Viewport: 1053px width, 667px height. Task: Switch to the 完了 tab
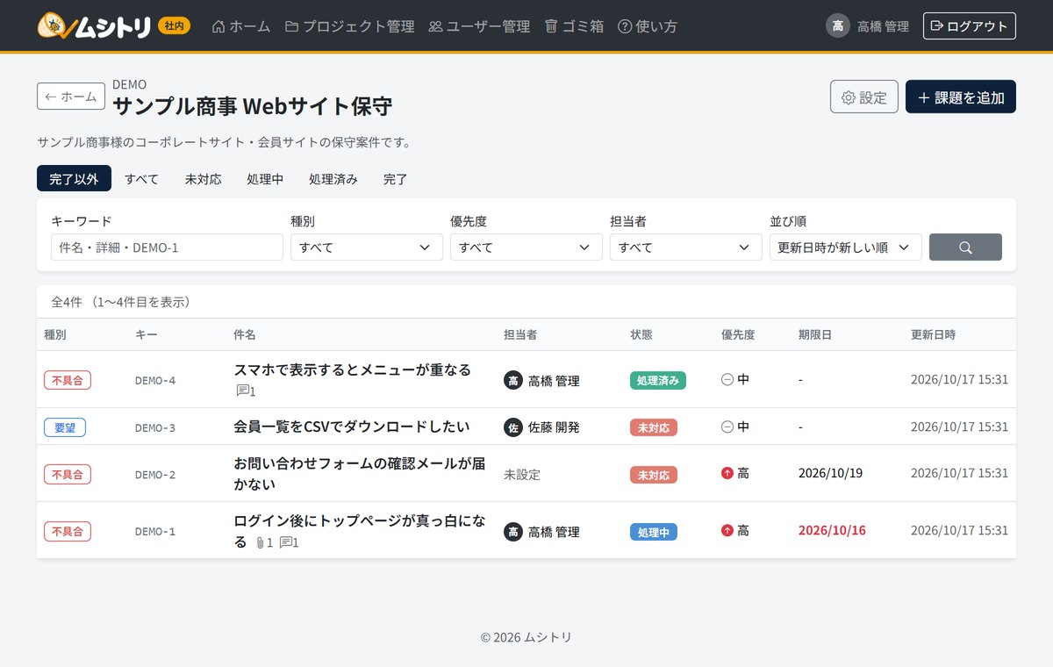(396, 178)
